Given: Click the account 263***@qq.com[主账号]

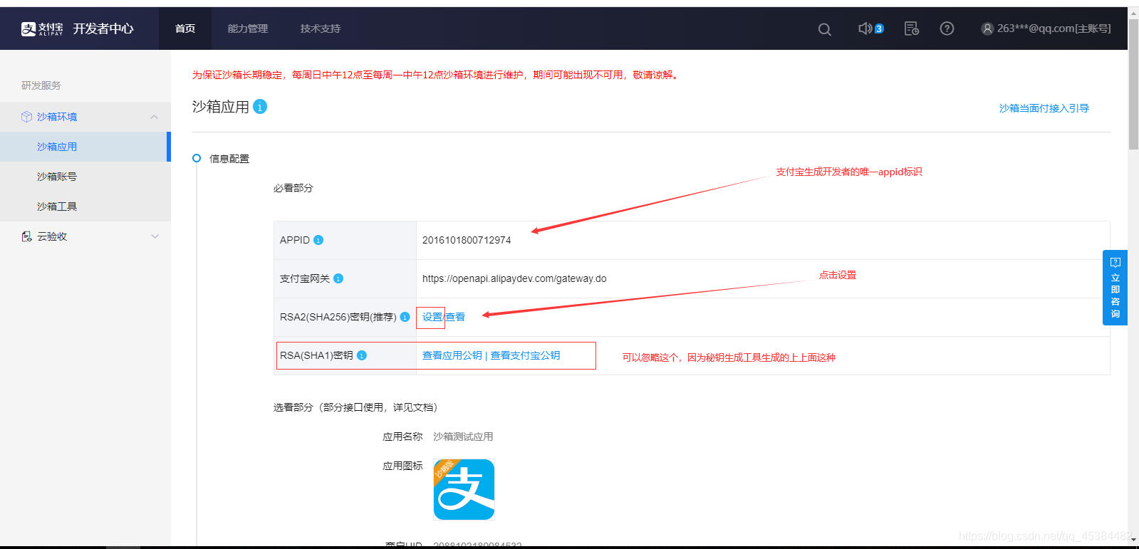Looking at the screenshot, I should click(1054, 28).
